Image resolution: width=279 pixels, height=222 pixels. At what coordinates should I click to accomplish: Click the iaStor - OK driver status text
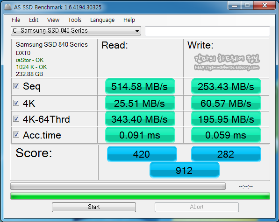(x=30, y=60)
